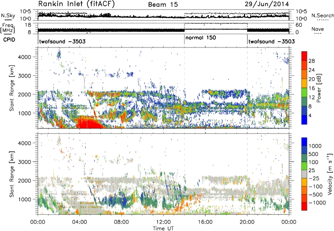
Task: Click the 'N.Search' legend label
Action: pyautogui.click(x=322, y=15)
